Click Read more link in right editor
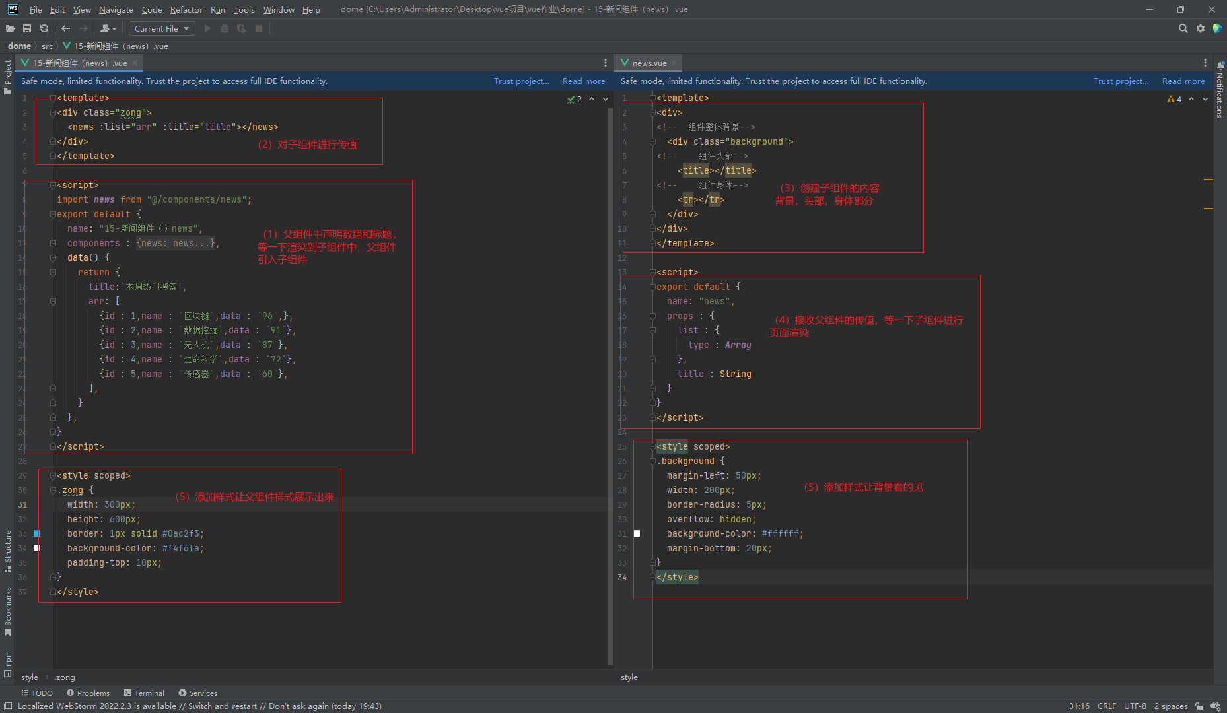This screenshot has height=713, width=1227. tap(1183, 81)
